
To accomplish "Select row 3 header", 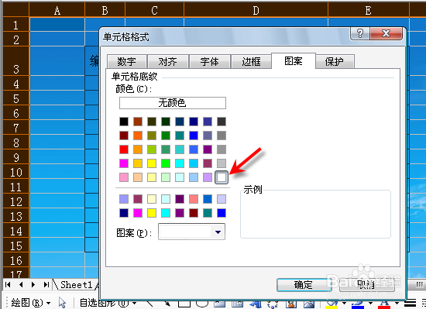I will tap(15, 61).
